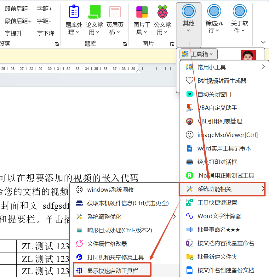
Task: Click the 文件属性修改器 pink icon
Action: pyautogui.click(x=79, y=244)
